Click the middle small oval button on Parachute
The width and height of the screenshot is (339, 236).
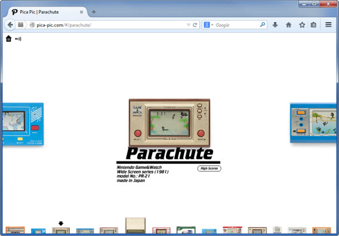click(x=199, y=111)
